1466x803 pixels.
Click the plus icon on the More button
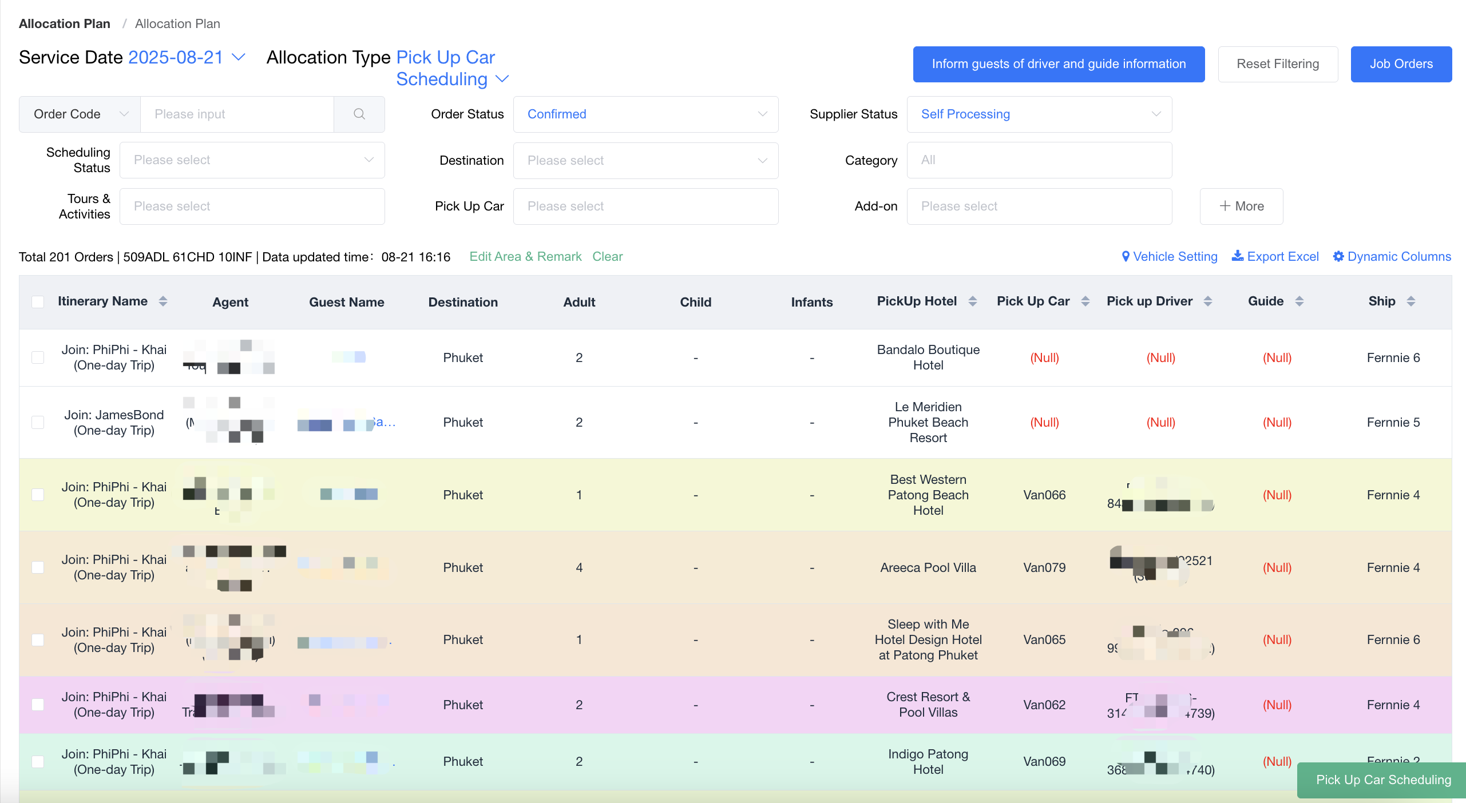pos(1225,206)
